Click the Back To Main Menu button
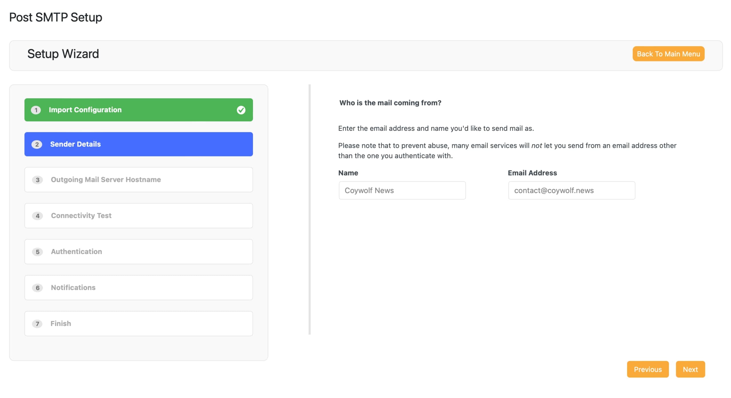 (668, 54)
